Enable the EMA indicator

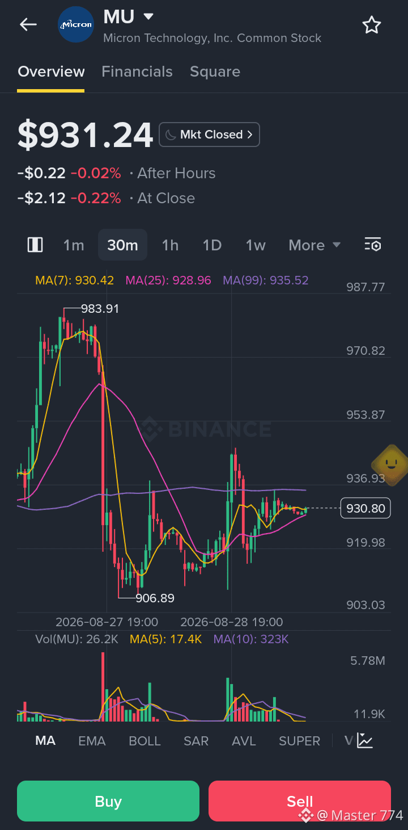92,740
